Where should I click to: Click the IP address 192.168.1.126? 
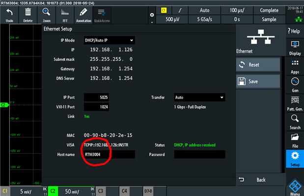coord(111,50)
